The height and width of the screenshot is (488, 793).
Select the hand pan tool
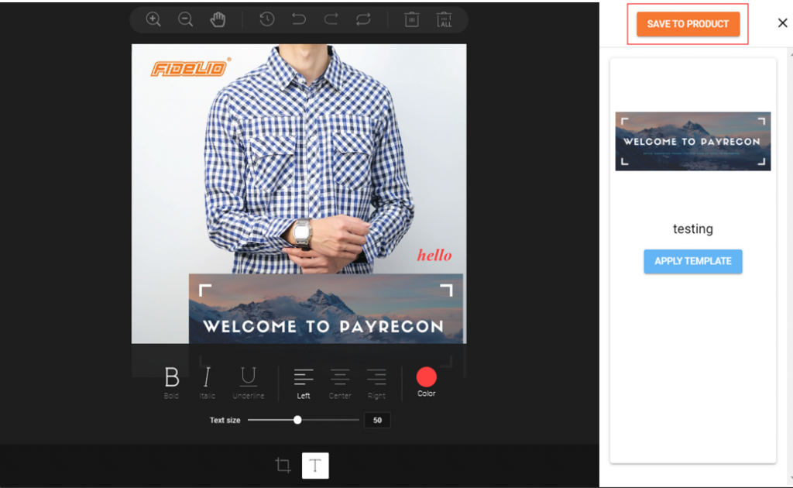(218, 19)
